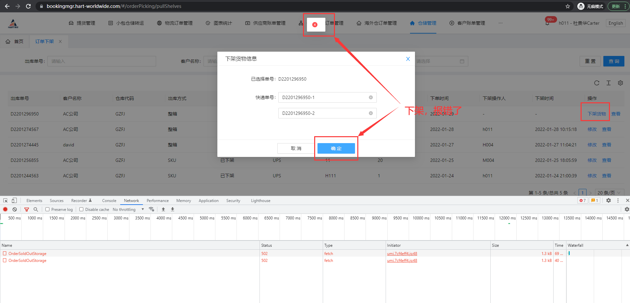Expand the 20 条/页 page size dropdown
Image resolution: width=630 pixels, height=303 pixels.
tap(609, 193)
